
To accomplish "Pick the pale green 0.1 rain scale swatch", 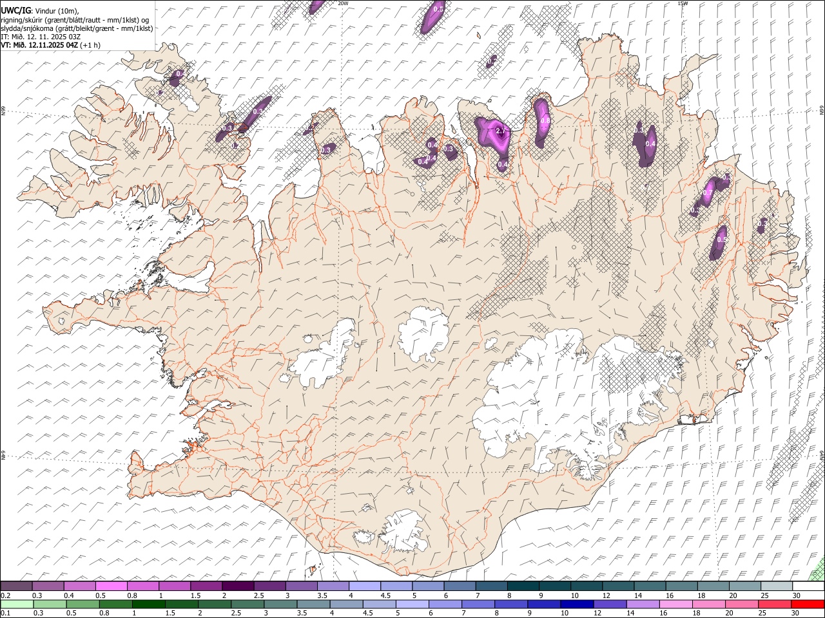I will pyautogui.click(x=17, y=604).
